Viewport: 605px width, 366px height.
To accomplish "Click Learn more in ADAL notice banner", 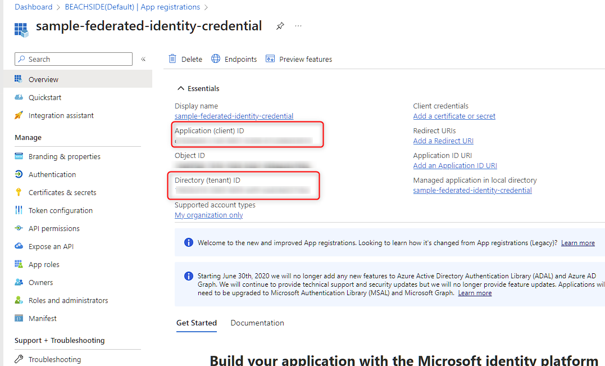I will coord(475,293).
